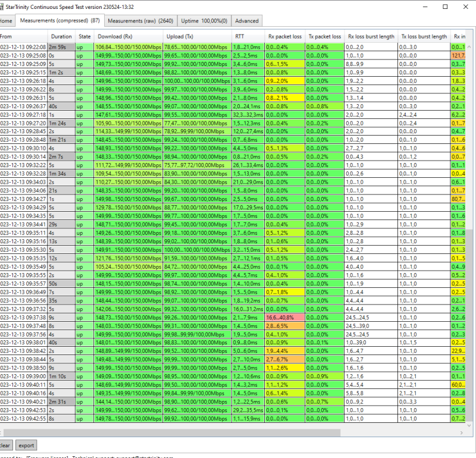The width and height of the screenshot is (476, 458).
Task: Select Rx loss cell 2,7...6,7%
Action: [285, 359]
